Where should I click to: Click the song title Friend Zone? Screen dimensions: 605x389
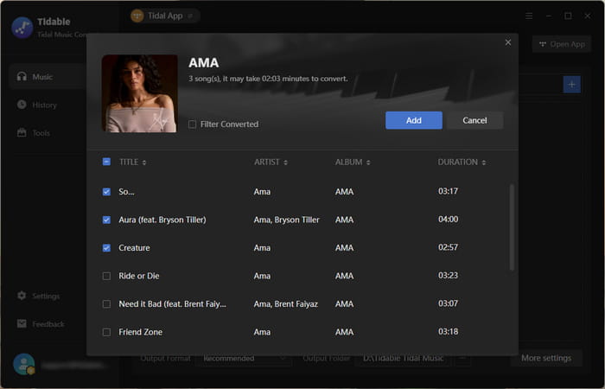pos(140,332)
